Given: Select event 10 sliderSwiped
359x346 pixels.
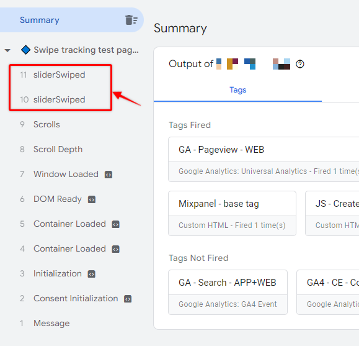Looking at the screenshot, I should (60, 99).
